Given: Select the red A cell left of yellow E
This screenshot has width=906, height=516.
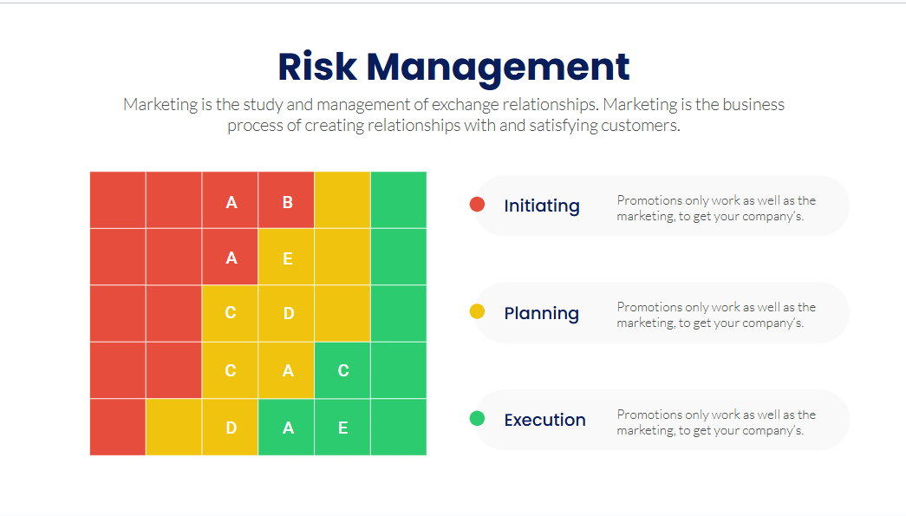Looking at the screenshot, I should (x=230, y=257).
